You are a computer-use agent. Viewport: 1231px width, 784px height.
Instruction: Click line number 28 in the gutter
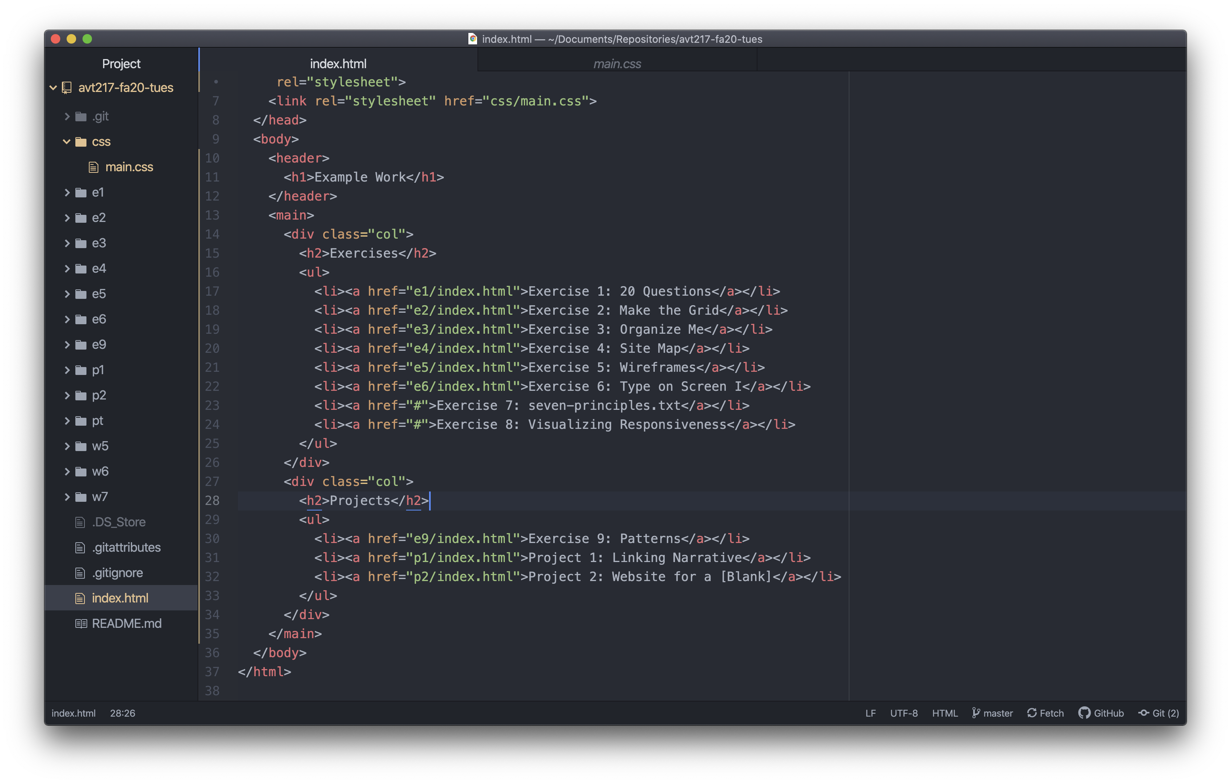[x=212, y=500]
